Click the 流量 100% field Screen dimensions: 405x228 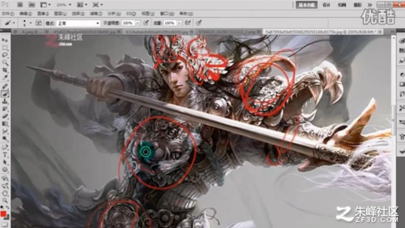point(170,23)
